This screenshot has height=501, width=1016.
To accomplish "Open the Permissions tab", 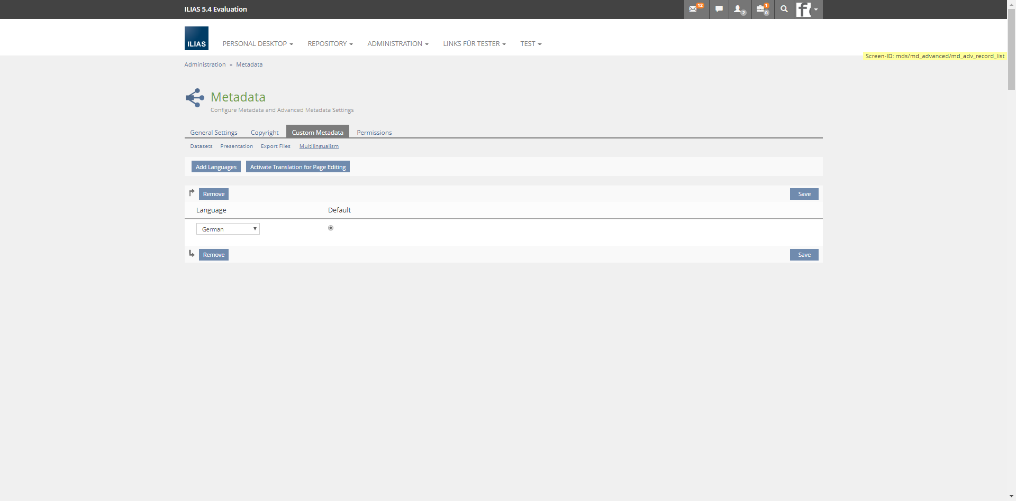I will pyautogui.click(x=374, y=133).
